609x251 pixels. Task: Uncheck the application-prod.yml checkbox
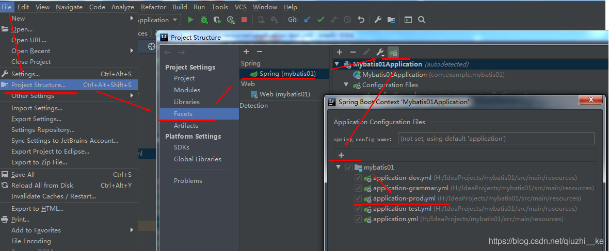pos(358,198)
